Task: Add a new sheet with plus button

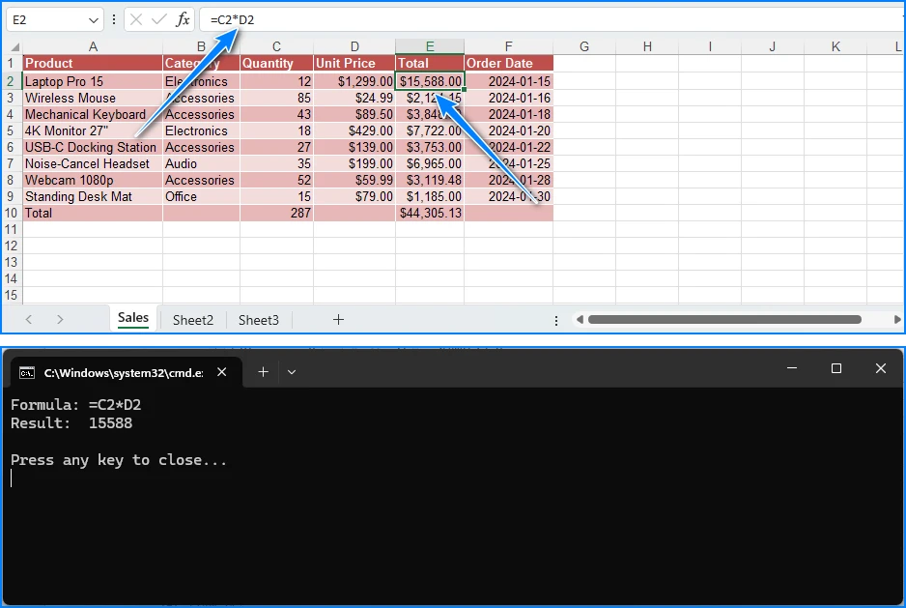Action: (339, 319)
